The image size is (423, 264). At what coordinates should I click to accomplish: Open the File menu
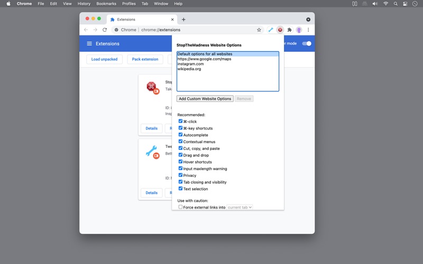coord(41,4)
